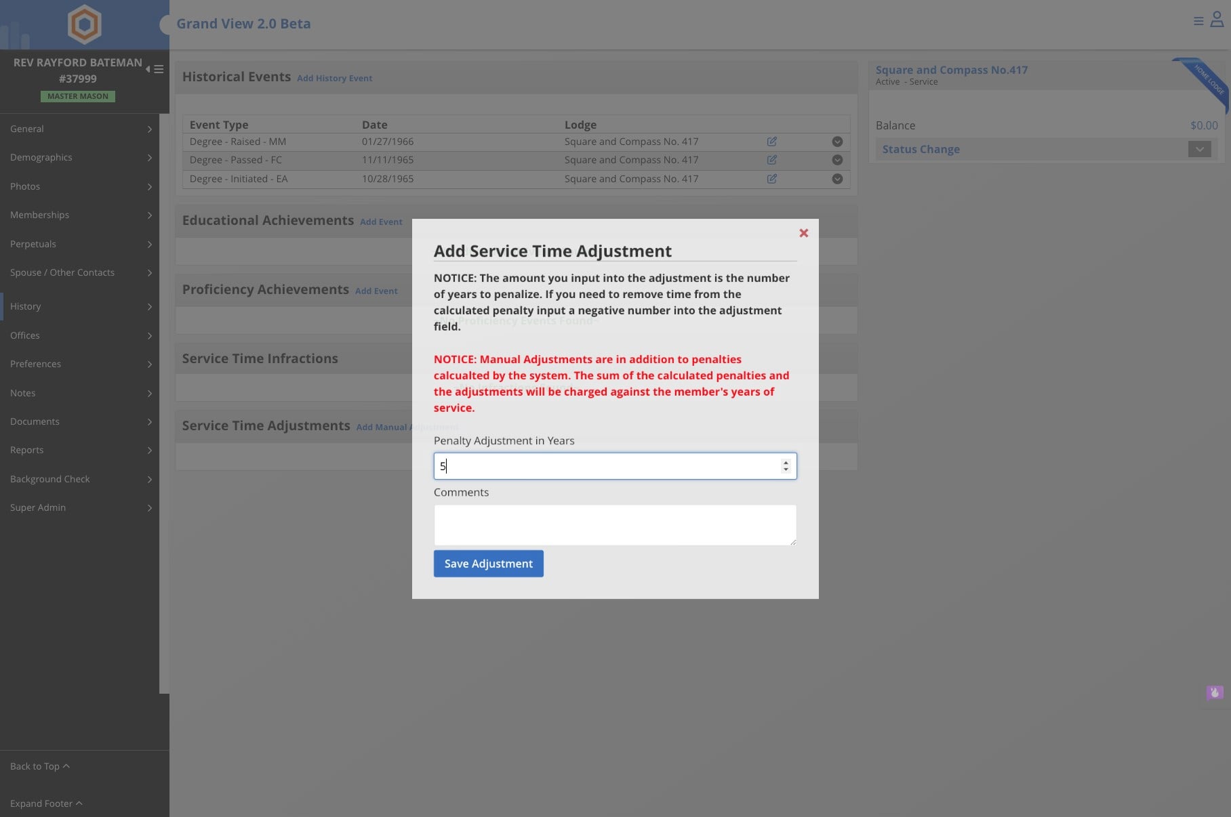Edit the Degree - Raised - MM event
The height and width of the screenshot is (817, 1231).
(x=771, y=142)
